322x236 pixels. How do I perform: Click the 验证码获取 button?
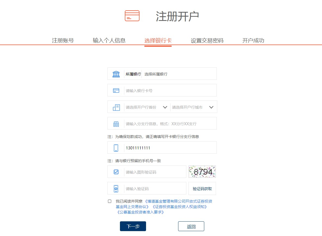click(x=202, y=188)
